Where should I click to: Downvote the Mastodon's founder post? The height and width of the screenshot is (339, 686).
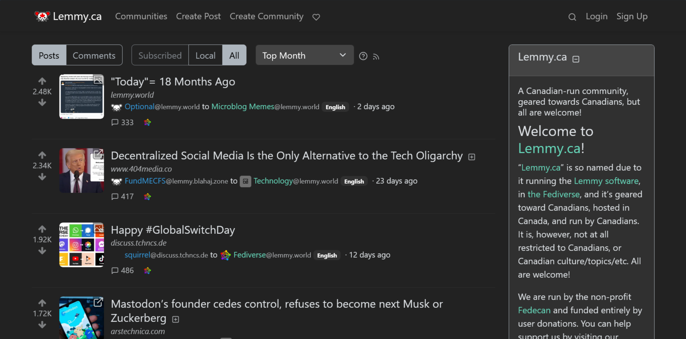[x=42, y=325]
